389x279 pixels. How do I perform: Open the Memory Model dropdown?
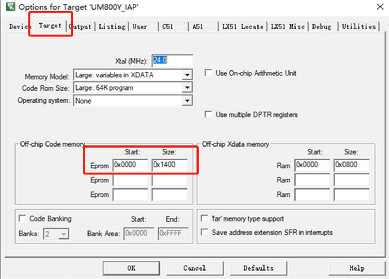click(x=187, y=75)
